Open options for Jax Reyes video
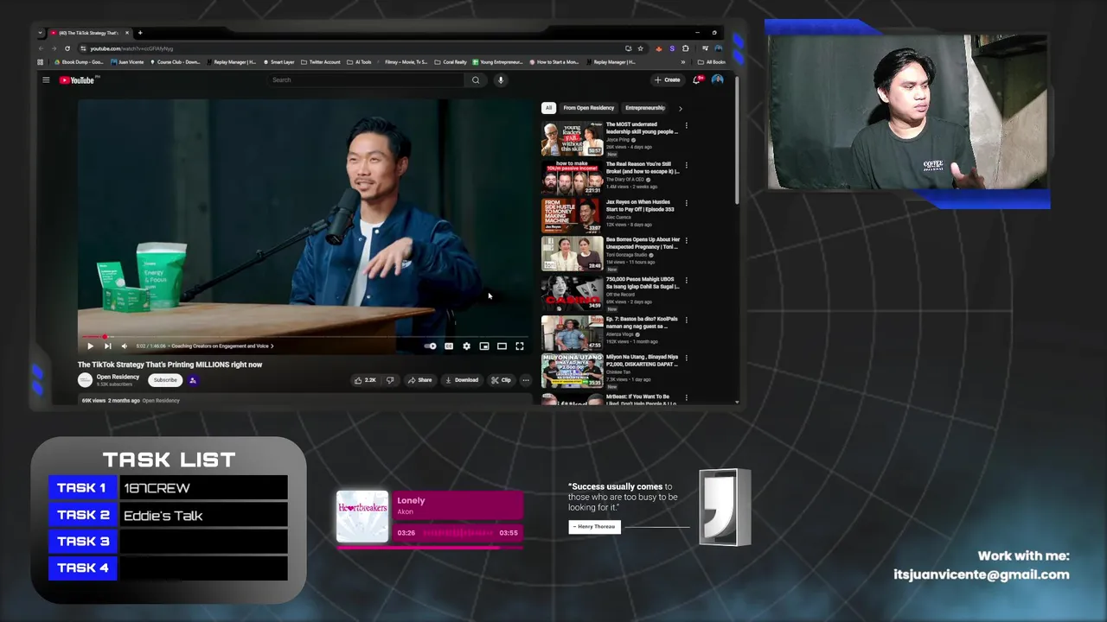Screen dimensions: 1107x622 687,204
